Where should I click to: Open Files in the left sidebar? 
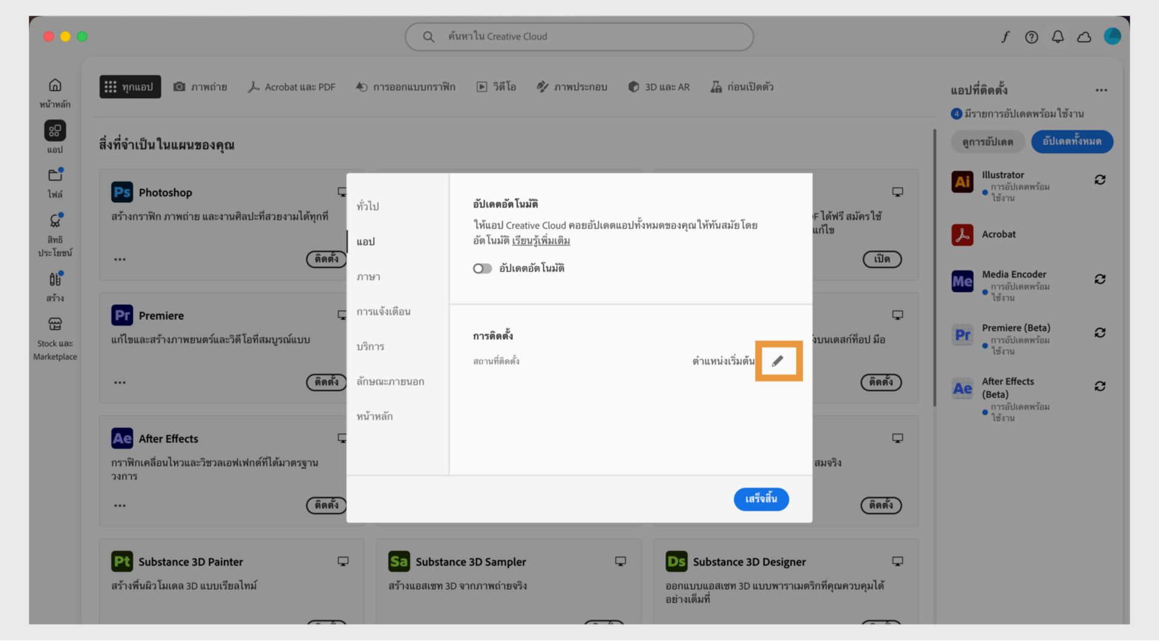pyautogui.click(x=55, y=183)
